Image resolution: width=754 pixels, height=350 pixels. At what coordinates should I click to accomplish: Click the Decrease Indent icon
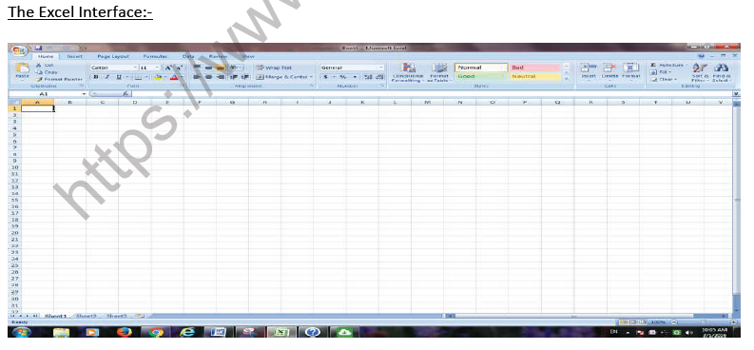[233, 77]
